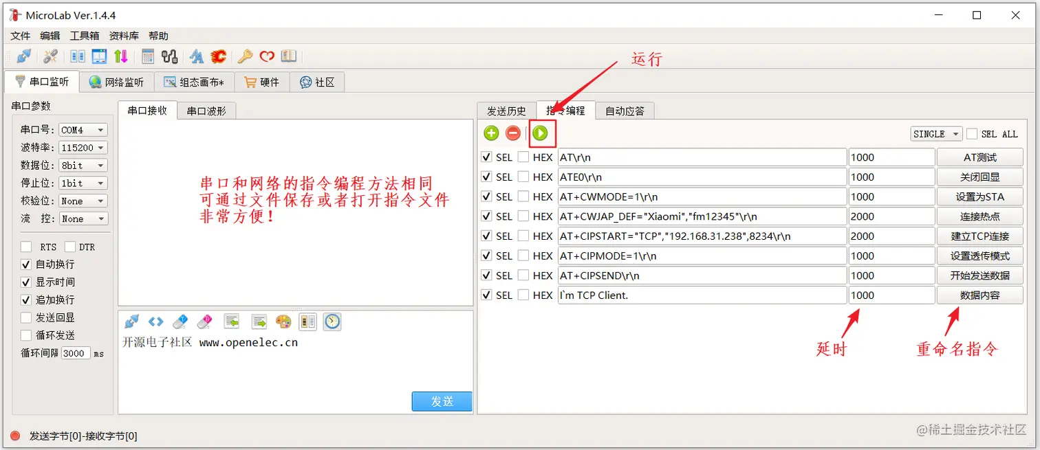Click the send text area with www.openelec.cn

(x=296, y=362)
